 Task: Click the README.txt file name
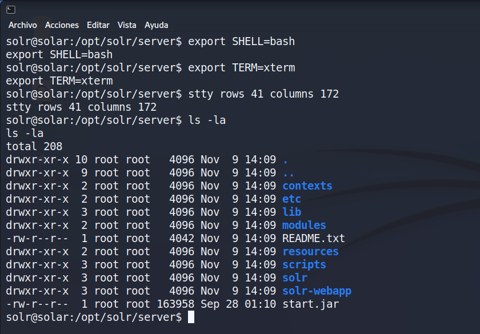[x=313, y=238]
